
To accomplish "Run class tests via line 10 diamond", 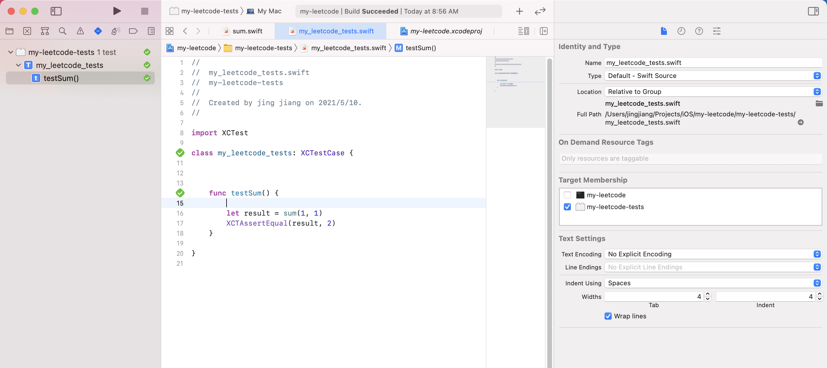I will coord(180,153).
